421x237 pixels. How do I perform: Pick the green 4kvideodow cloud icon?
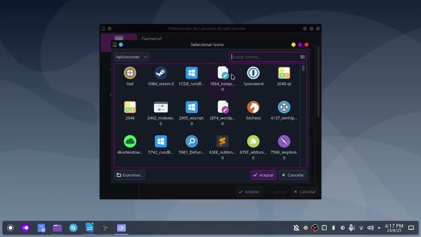point(130,142)
